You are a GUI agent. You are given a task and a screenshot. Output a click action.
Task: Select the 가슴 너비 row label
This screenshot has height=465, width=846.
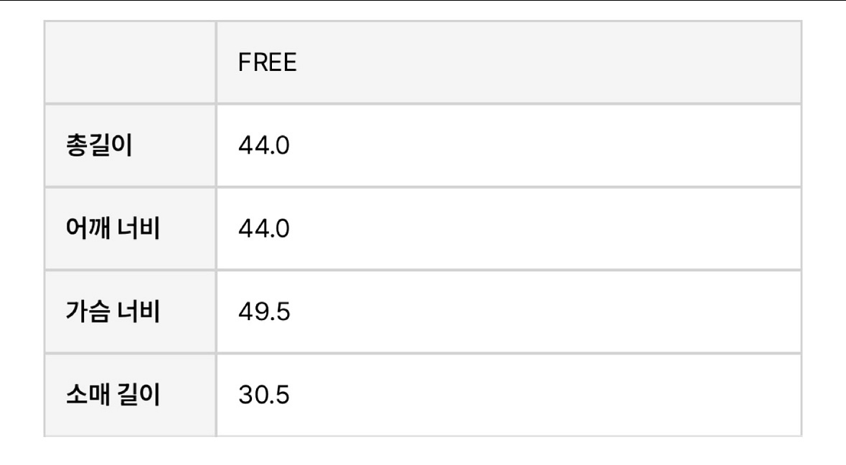113,311
